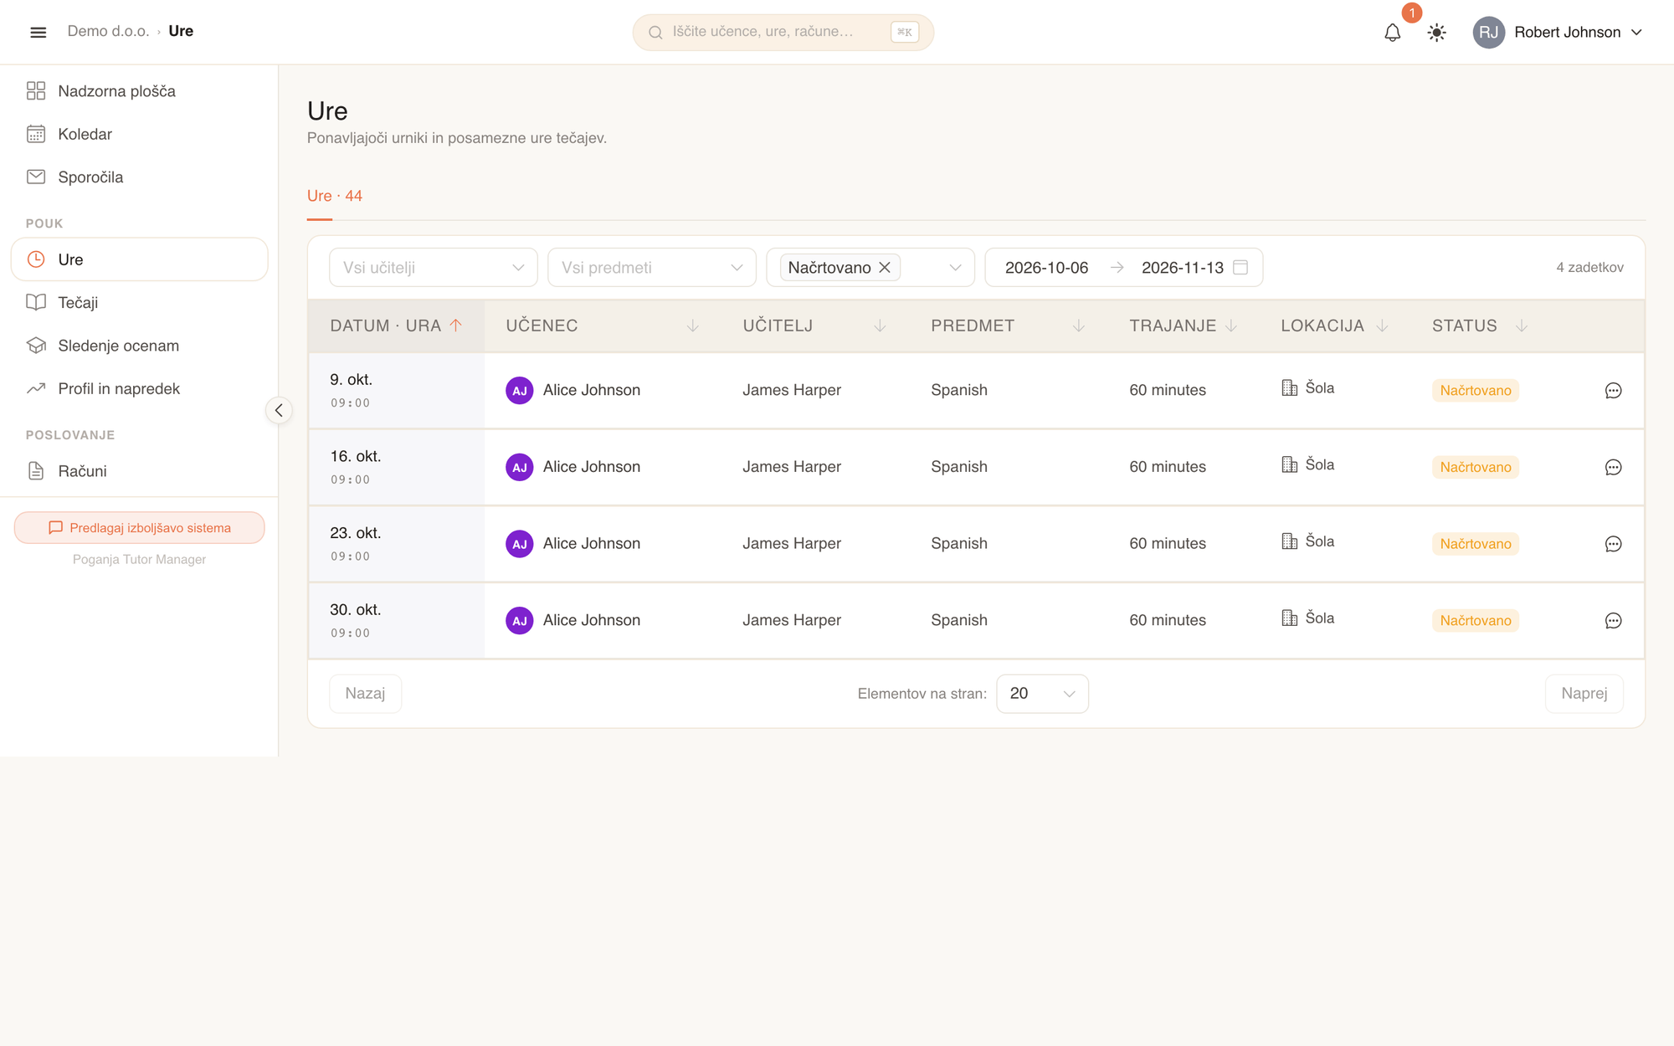Open the hamburger menu icon
This screenshot has height=1046, width=1674.
(38, 32)
